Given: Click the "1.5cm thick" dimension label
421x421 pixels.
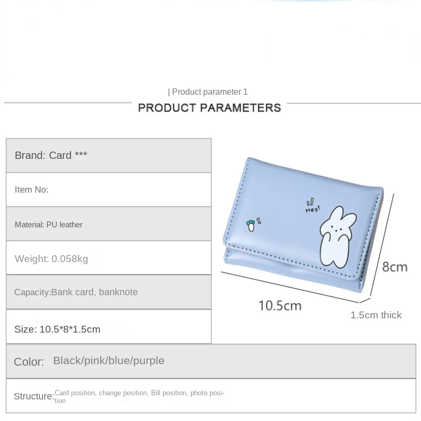Looking at the screenshot, I should click(376, 315).
